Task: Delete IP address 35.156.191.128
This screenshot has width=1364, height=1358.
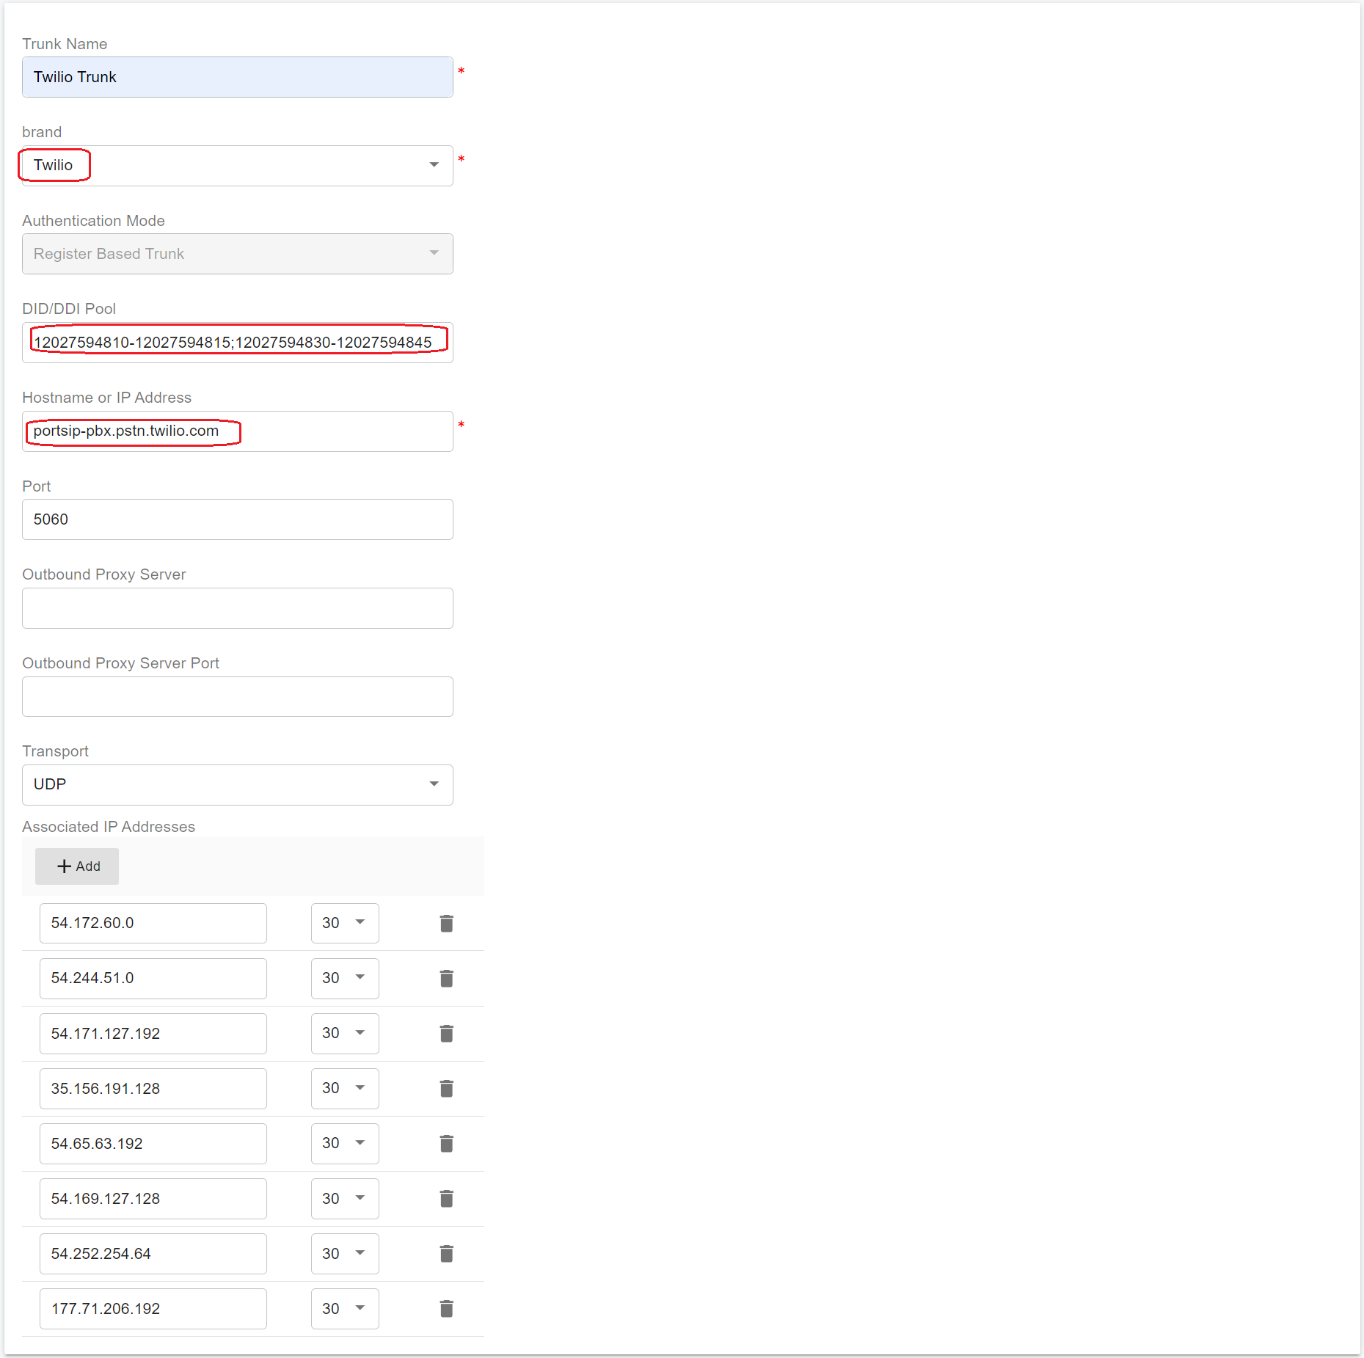Action: tap(446, 1088)
